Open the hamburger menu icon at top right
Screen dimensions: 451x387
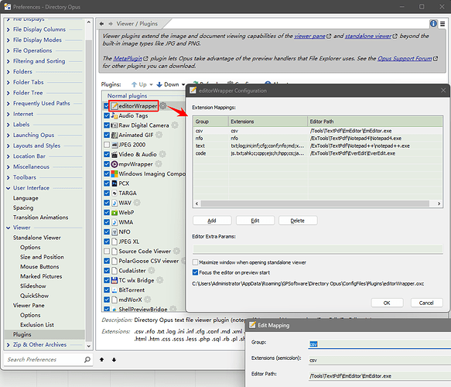[442, 24]
